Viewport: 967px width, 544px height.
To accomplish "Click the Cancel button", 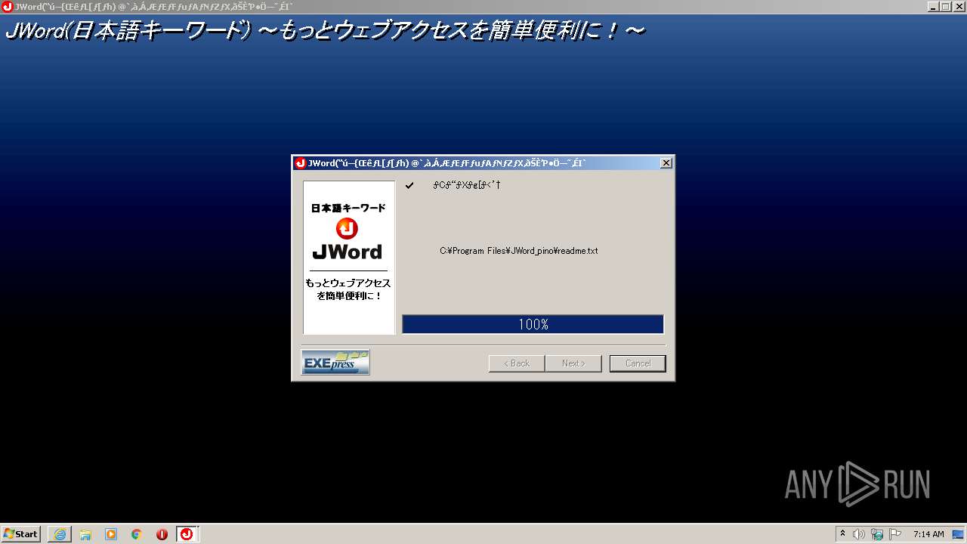I will [x=638, y=363].
